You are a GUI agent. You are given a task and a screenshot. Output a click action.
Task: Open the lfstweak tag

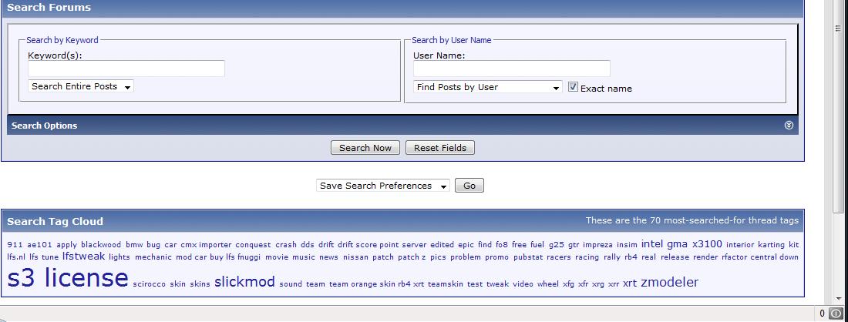(83, 256)
